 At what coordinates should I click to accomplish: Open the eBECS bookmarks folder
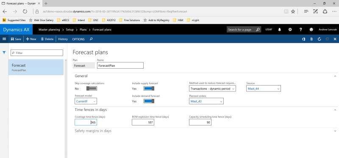(x=63, y=20)
